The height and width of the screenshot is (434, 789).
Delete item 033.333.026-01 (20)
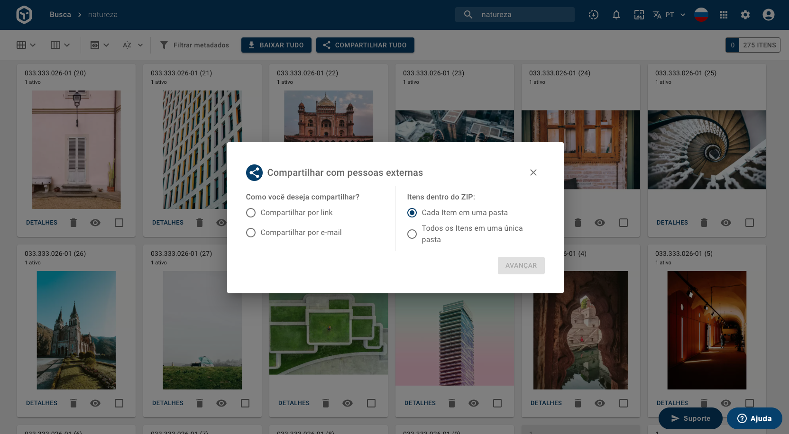pos(73,223)
